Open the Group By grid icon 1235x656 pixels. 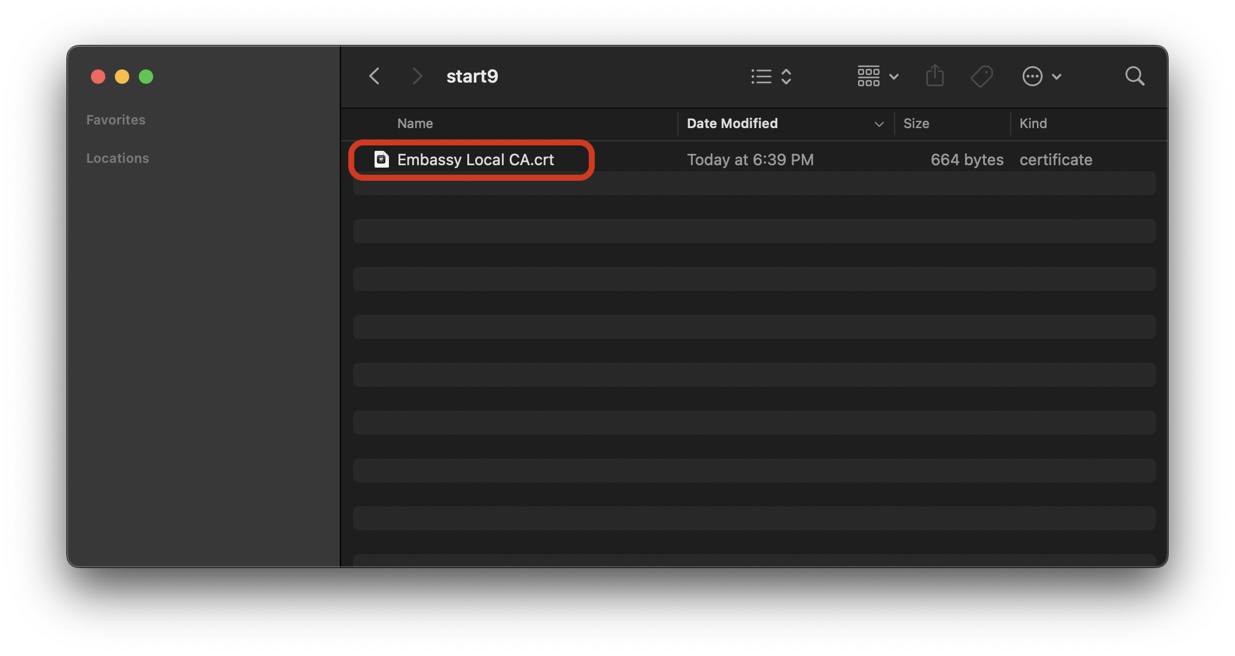click(868, 77)
